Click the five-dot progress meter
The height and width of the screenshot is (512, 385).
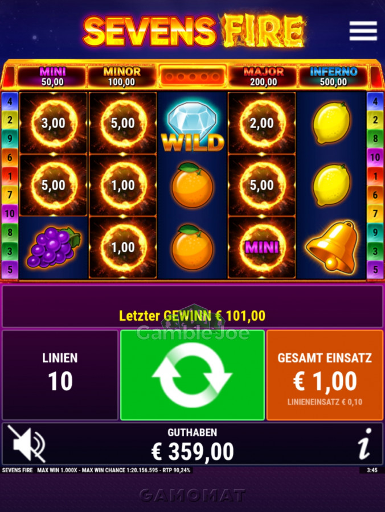[x=192, y=76]
